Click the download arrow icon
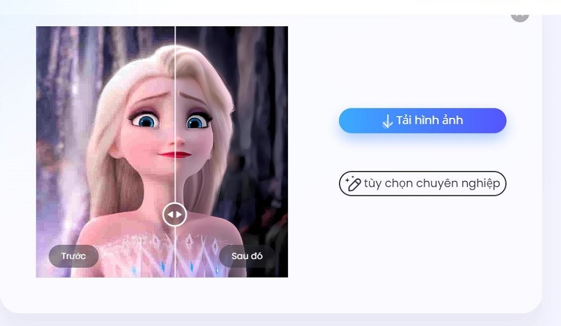 coord(387,121)
